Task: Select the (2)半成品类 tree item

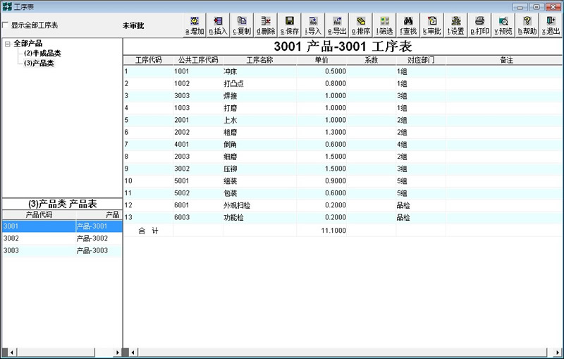Action: point(42,54)
